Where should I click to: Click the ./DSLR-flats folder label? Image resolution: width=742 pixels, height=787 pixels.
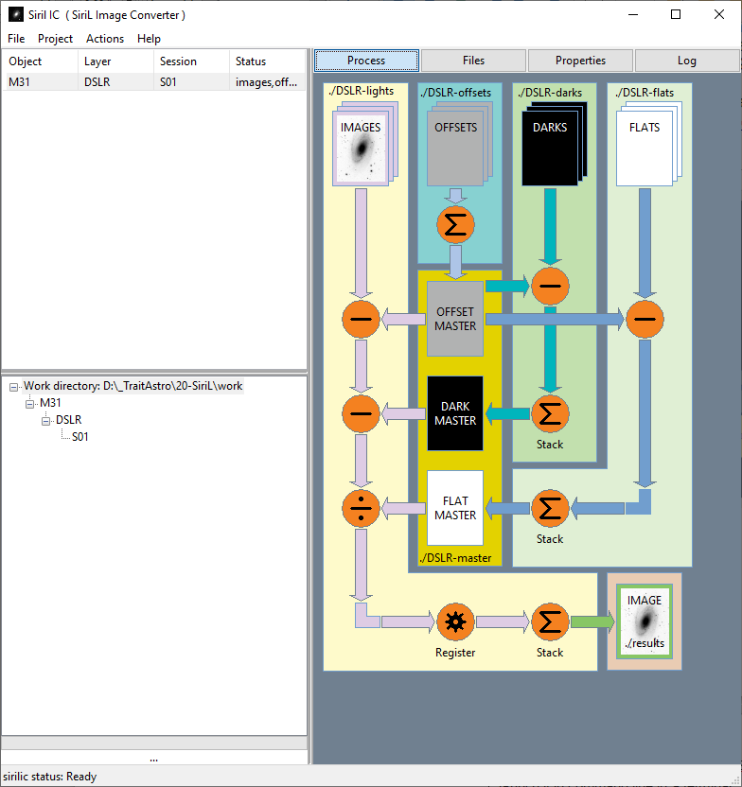coord(645,93)
